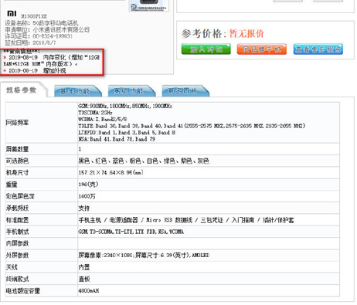357x305 pixels.
Task: Select the 网络频率 row label
Action: [x=17, y=123]
